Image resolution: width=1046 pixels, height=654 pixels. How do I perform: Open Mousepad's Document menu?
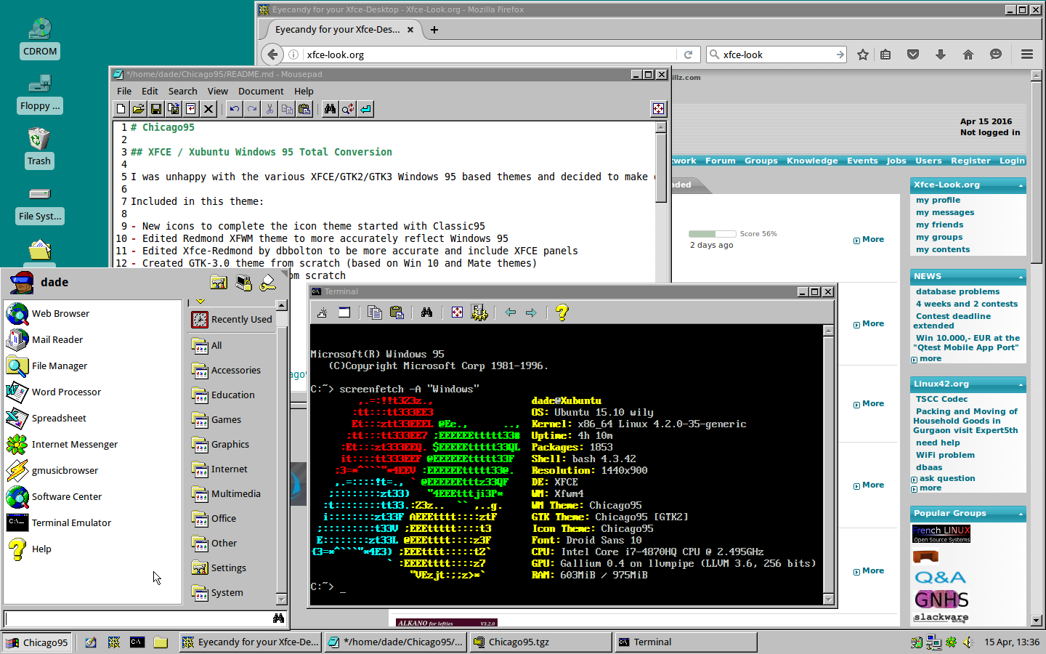tap(261, 91)
